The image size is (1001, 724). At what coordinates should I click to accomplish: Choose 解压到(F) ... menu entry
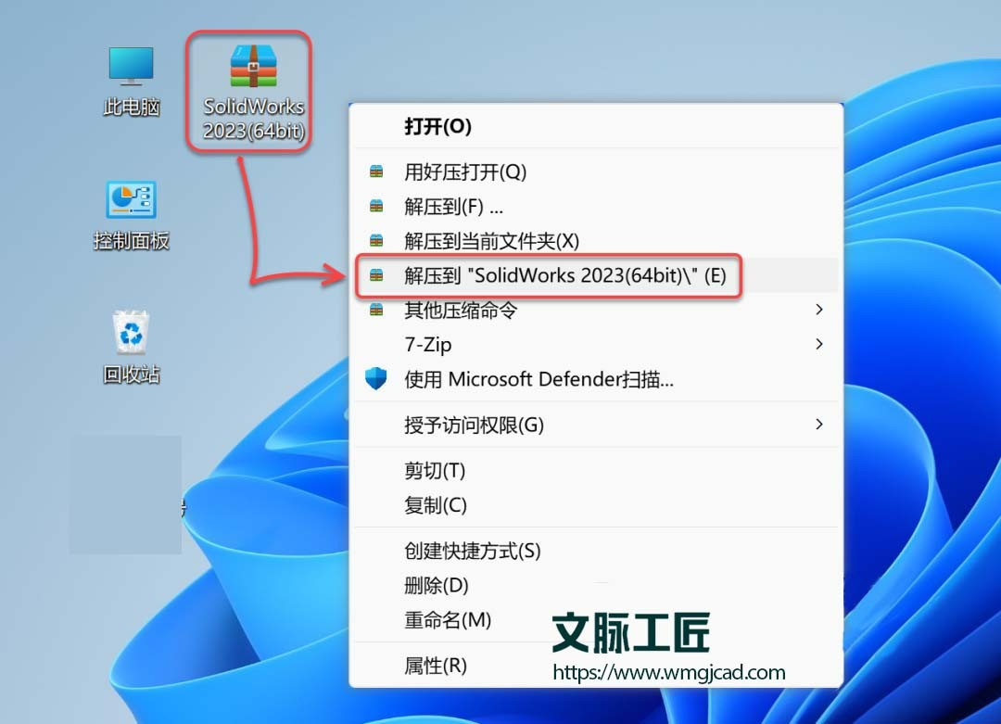[x=596, y=206]
